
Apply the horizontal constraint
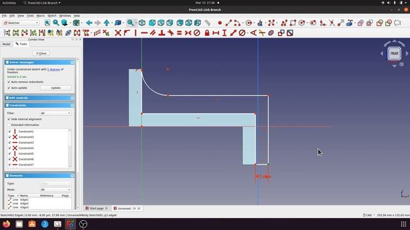tap(144, 33)
